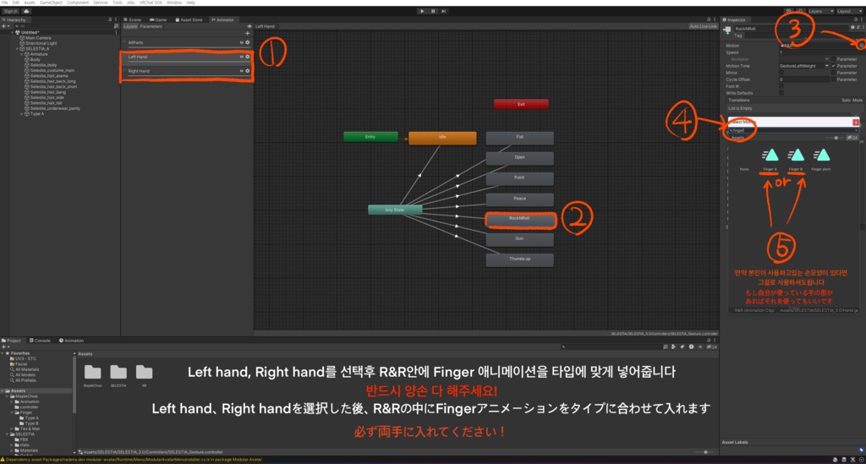
Task: Open the MapleChoe folder thumbnail
Action: click(x=92, y=374)
